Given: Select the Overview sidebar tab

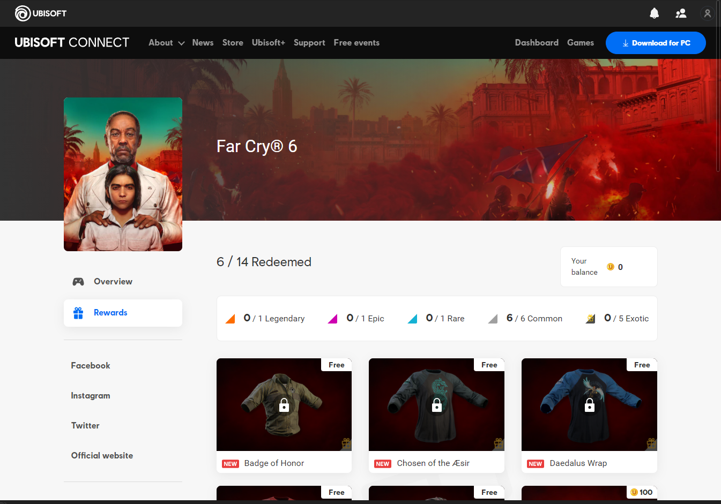Looking at the screenshot, I should pyautogui.click(x=123, y=282).
